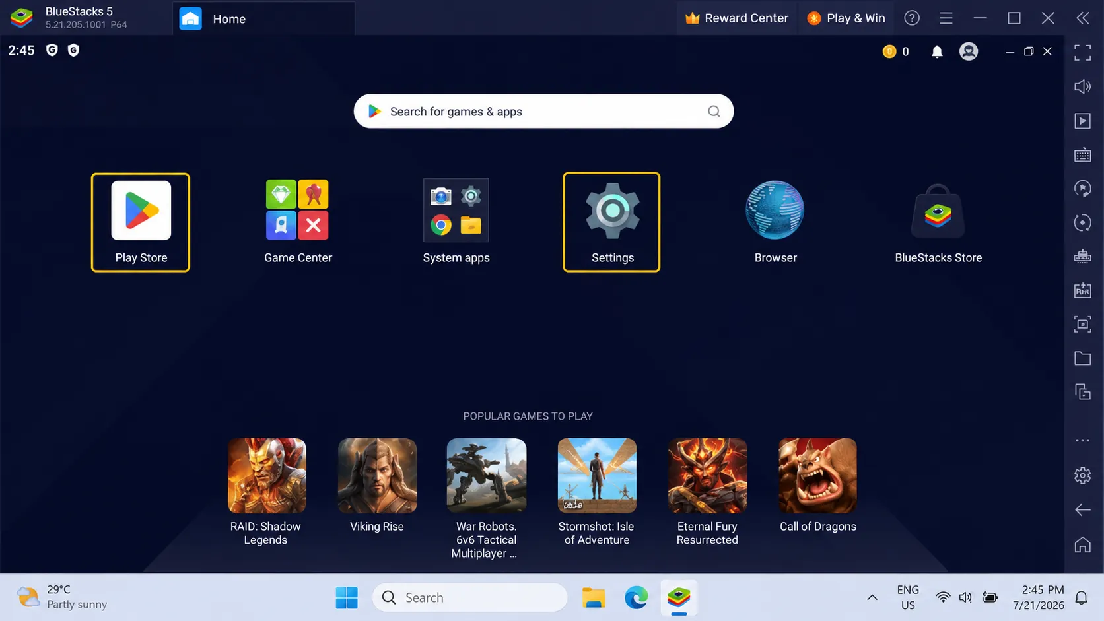
Task: Click the magnifier icon in search bar
Action: pyautogui.click(x=714, y=111)
